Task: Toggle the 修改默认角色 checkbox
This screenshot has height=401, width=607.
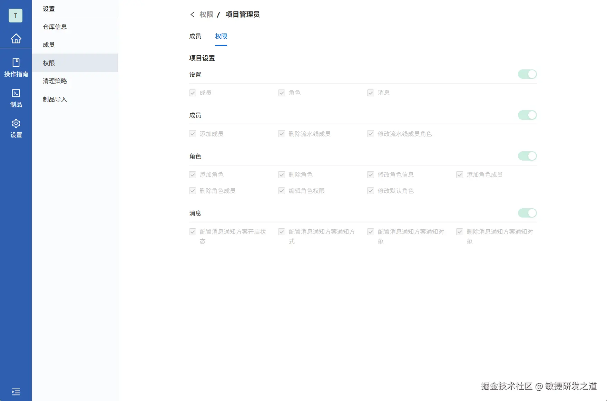Action: pos(370,191)
